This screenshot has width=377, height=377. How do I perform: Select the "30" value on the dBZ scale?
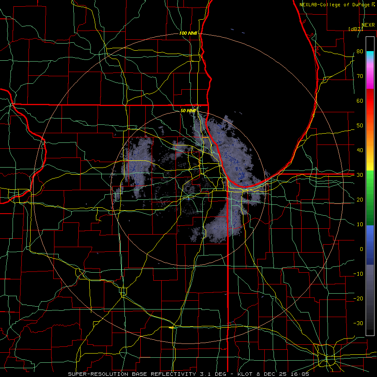360,175
